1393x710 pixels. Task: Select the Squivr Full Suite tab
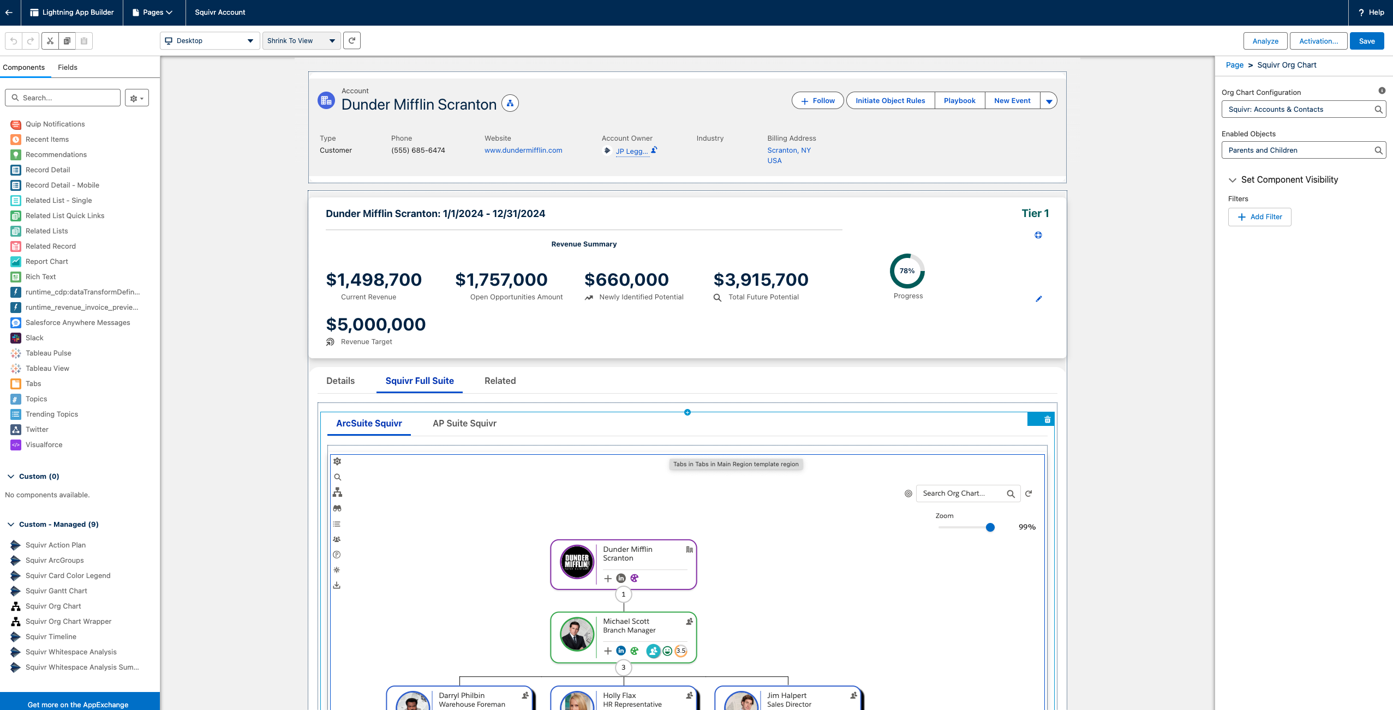[420, 381]
